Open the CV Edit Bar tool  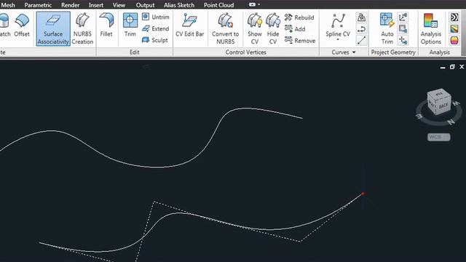point(189,25)
